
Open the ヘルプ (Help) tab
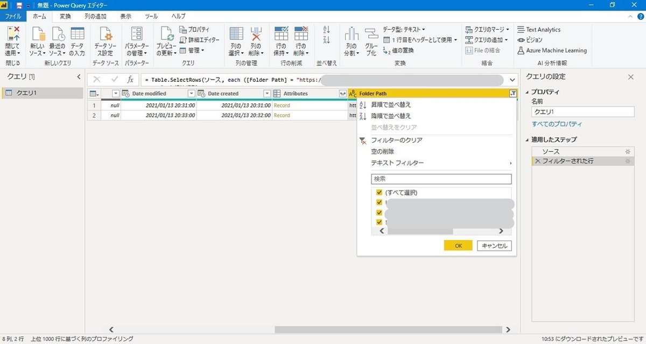pos(178,17)
